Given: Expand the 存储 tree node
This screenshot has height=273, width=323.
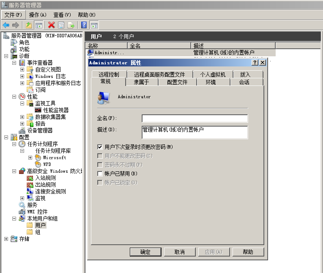Looking at the screenshot, I should [x=6, y=239].
